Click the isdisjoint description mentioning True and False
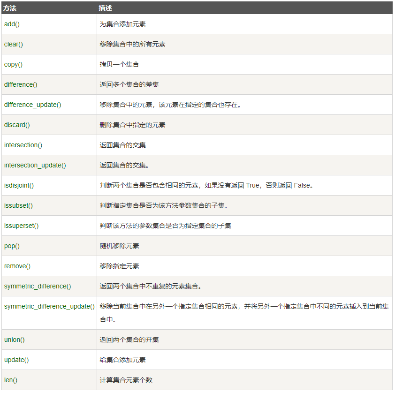 (206, 185)
